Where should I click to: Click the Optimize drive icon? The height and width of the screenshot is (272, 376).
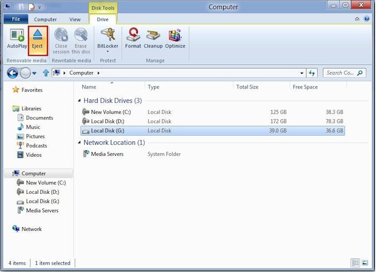(x=175, y=39)
